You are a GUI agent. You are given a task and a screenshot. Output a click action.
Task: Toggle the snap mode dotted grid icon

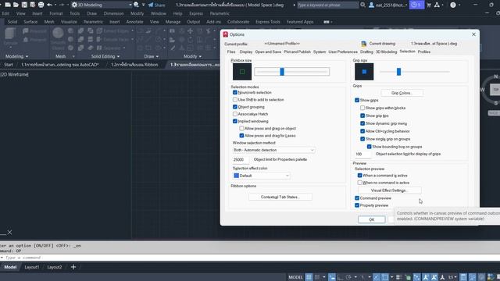pyautogui.click(x=317, y=277)
